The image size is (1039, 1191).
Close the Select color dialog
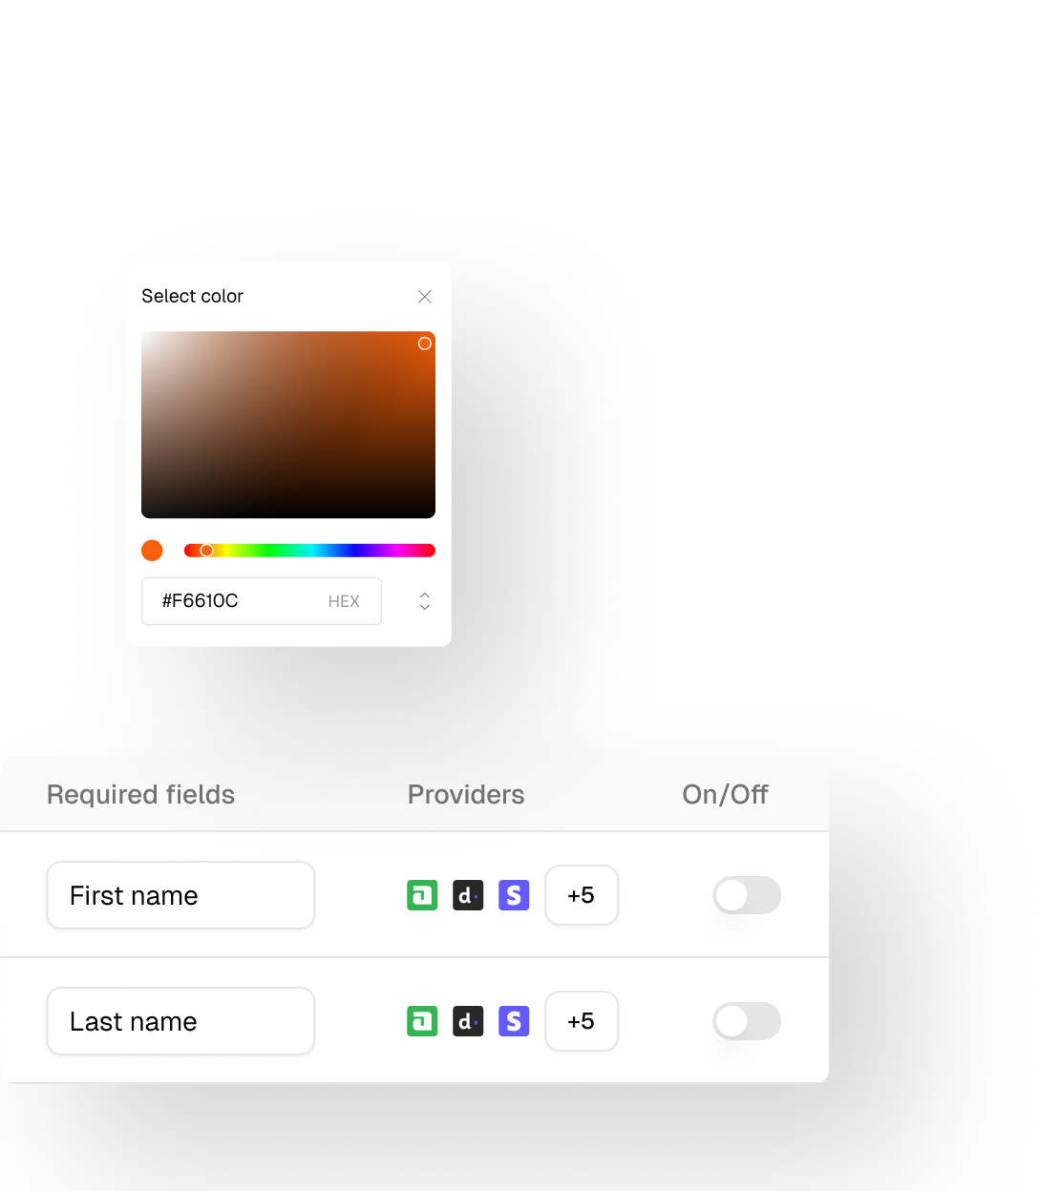[x=425, y=297]
